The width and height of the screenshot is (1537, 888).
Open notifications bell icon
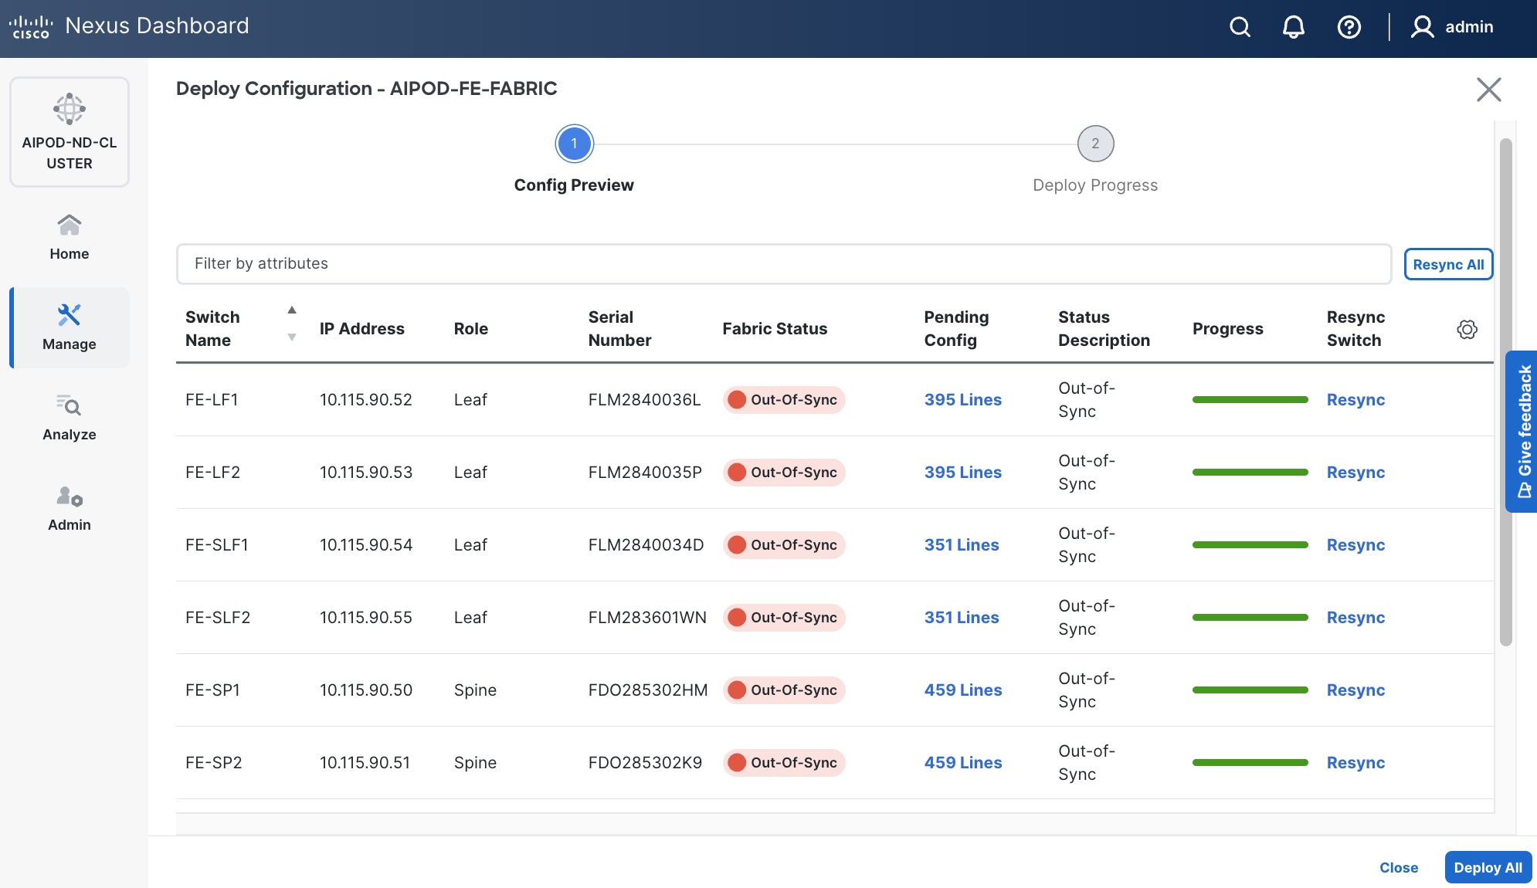point(1294,27)
